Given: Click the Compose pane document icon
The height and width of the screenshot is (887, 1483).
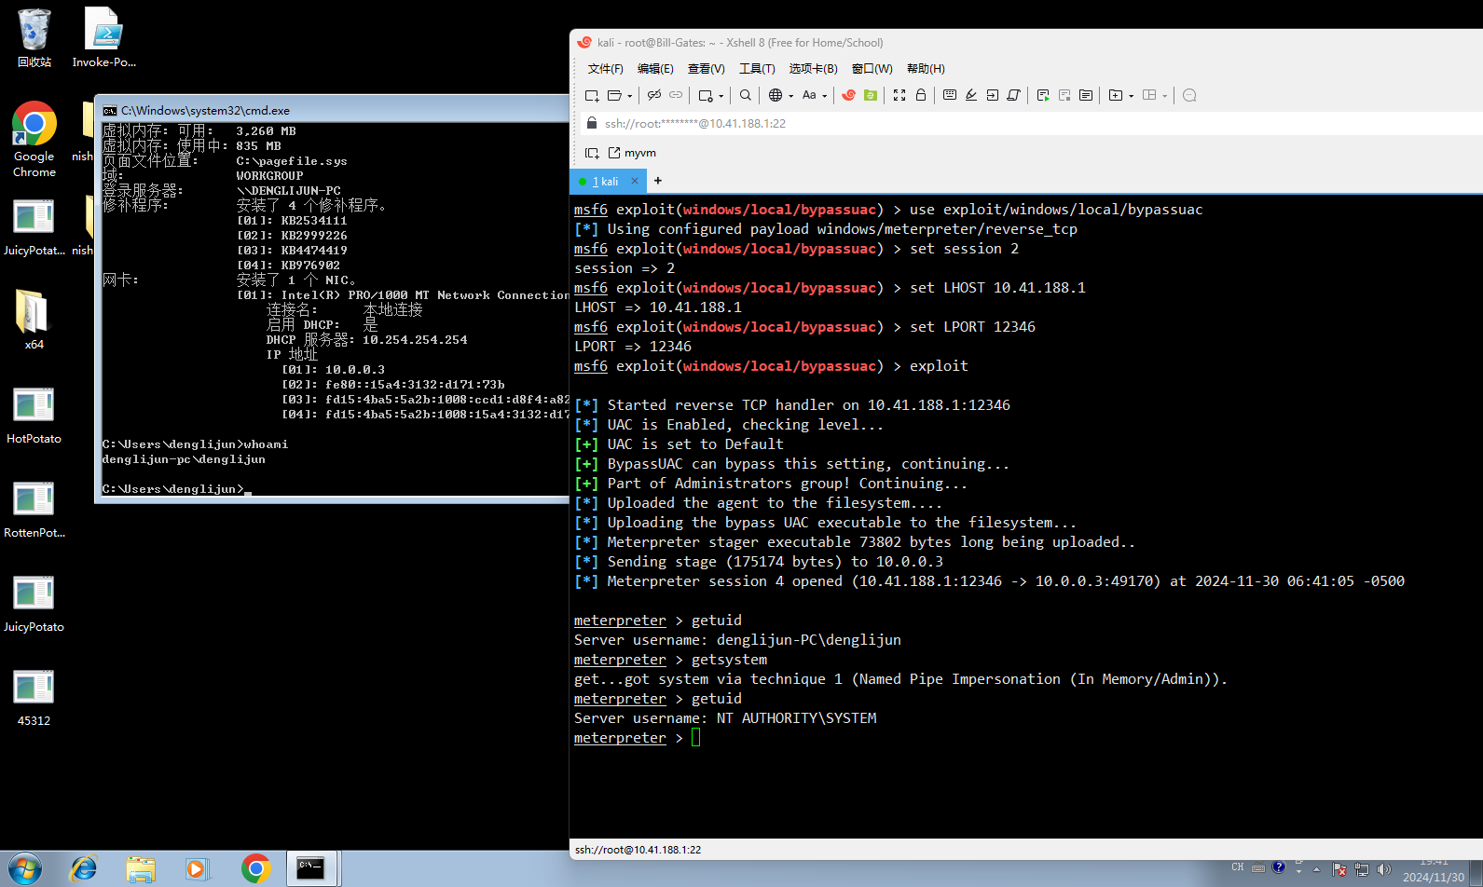Looking at the screenshot, I should [1086, 95].
